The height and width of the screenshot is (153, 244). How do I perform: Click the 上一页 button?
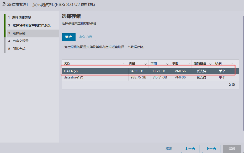tap(190, 148)
